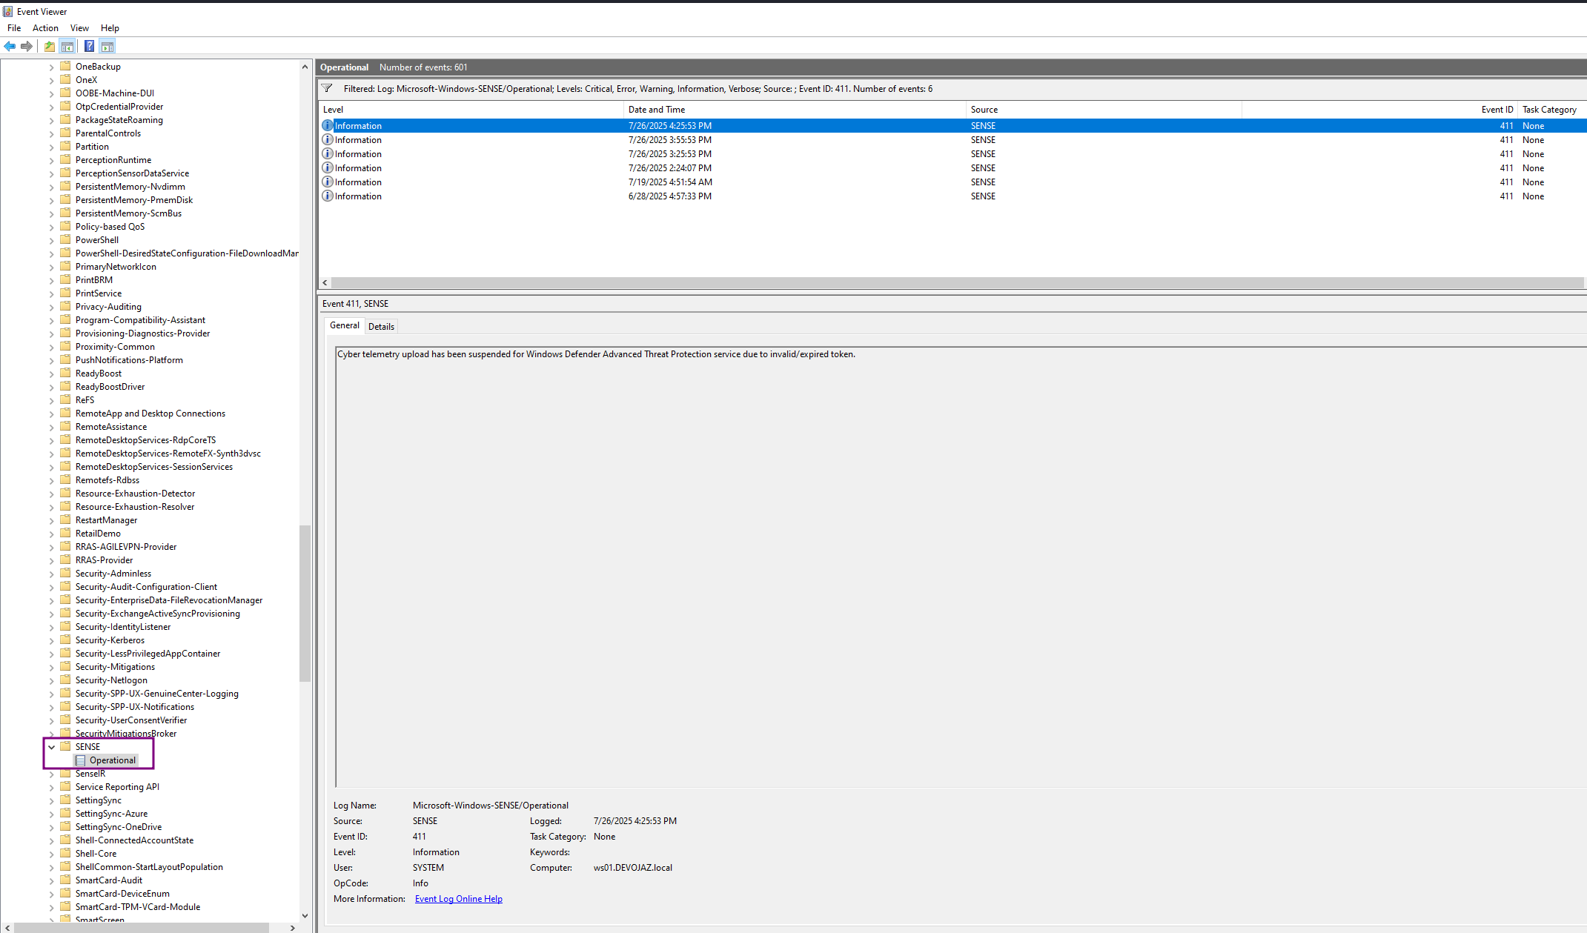Open the View menu
1587x933 pixels.
pos(79,27)
